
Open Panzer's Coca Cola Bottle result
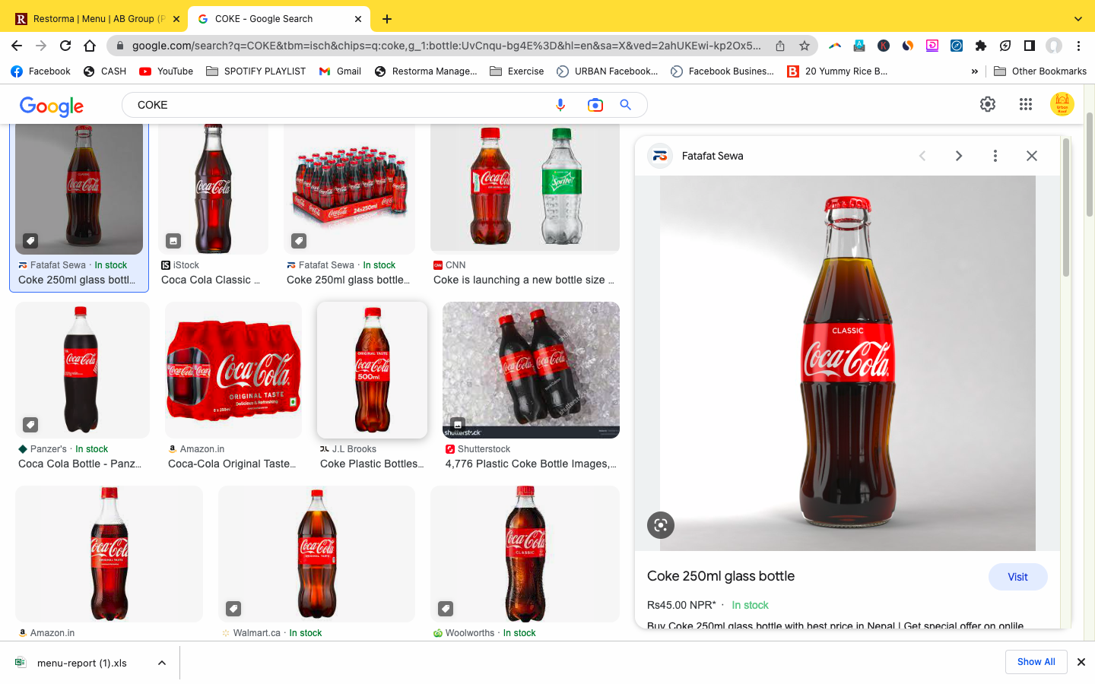pos(80,464)
